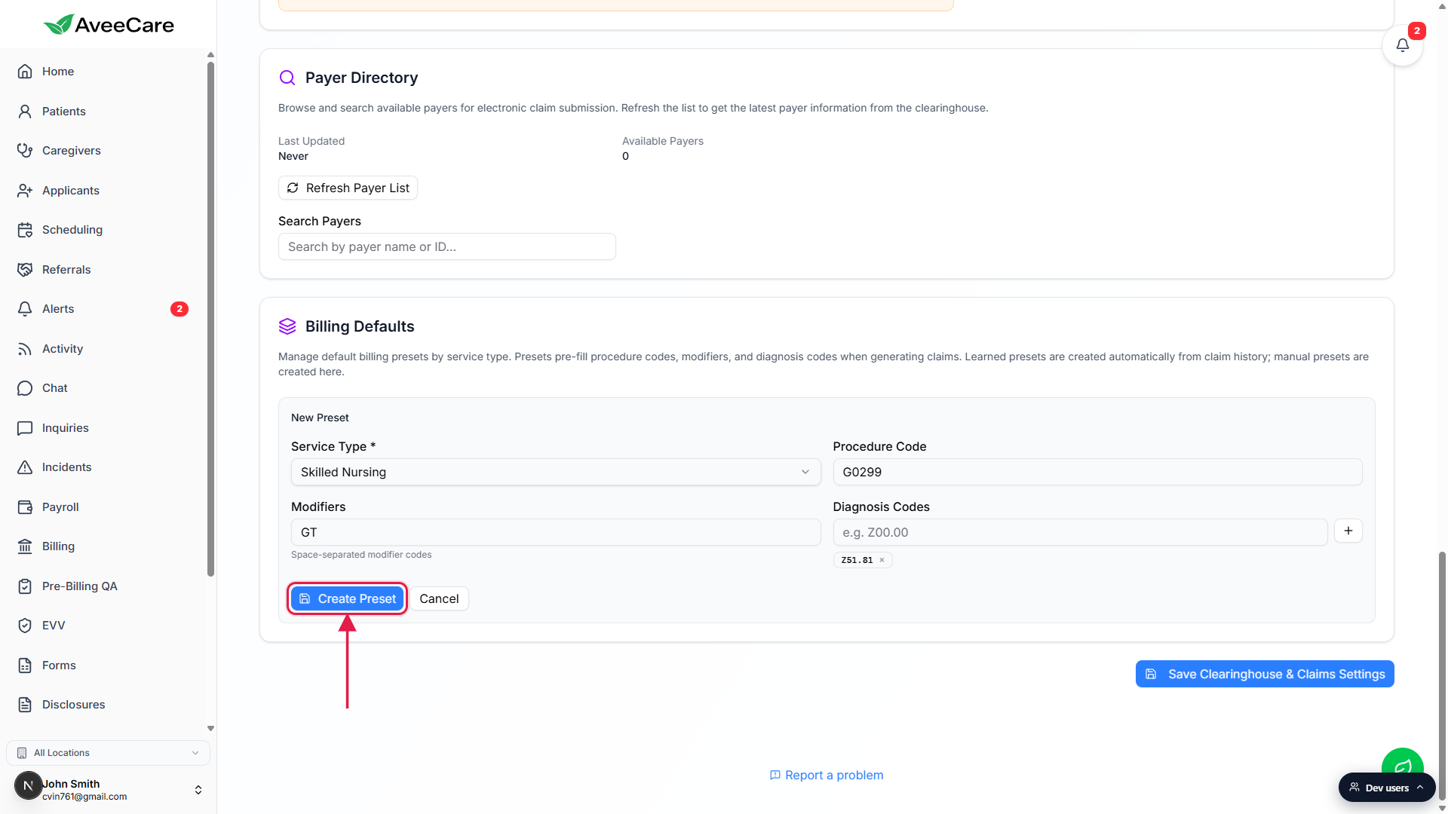The height and width of the screenshot is (814, 1448).
Task: Click the Last Updated 'Never' value
Action: pyautogui.click(x=293, y=156)
